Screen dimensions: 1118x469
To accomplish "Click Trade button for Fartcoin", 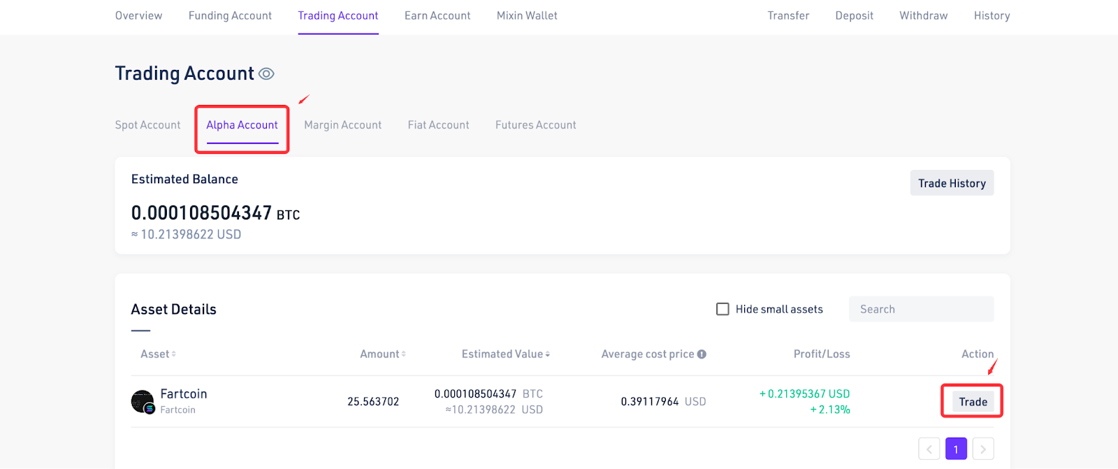I will click(x=973, y=402).
